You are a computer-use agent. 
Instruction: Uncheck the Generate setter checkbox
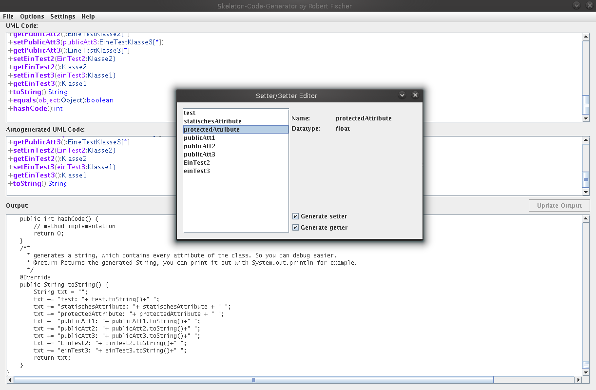pyautogui.click(x=296, y=216)
